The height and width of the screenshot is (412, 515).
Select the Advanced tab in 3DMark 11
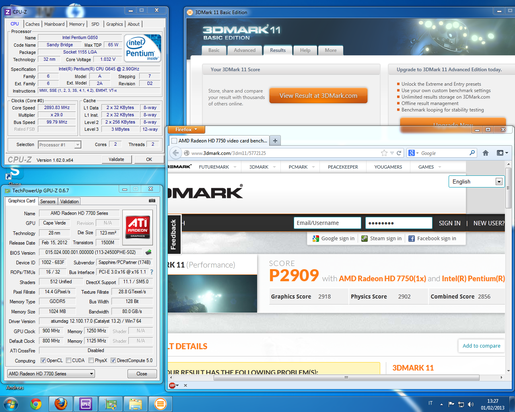pyautogui.click(x=245, y=50)
